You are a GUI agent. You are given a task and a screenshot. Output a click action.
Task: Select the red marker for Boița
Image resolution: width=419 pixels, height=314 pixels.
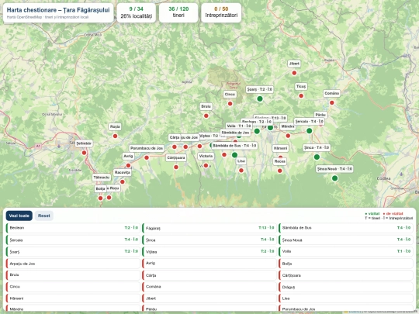(100, 198)
